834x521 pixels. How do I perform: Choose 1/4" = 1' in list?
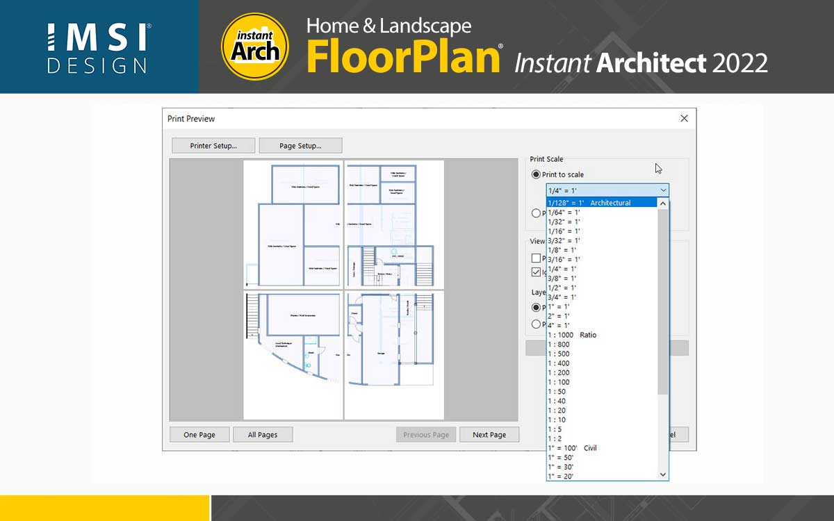[x=601, y=269]
